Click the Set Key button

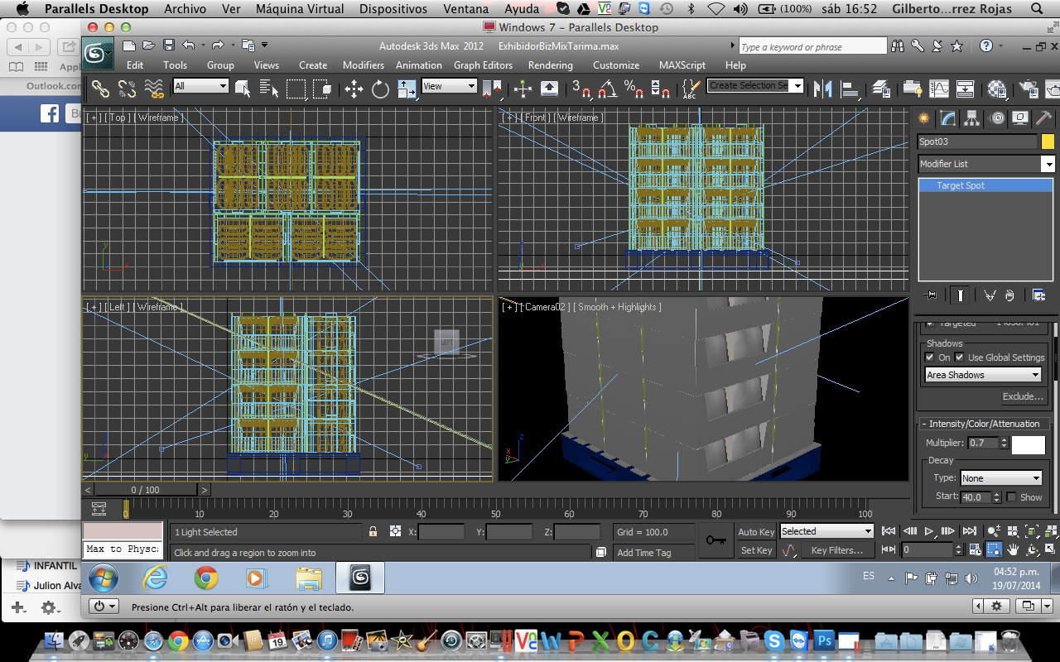tap(756, 550)
